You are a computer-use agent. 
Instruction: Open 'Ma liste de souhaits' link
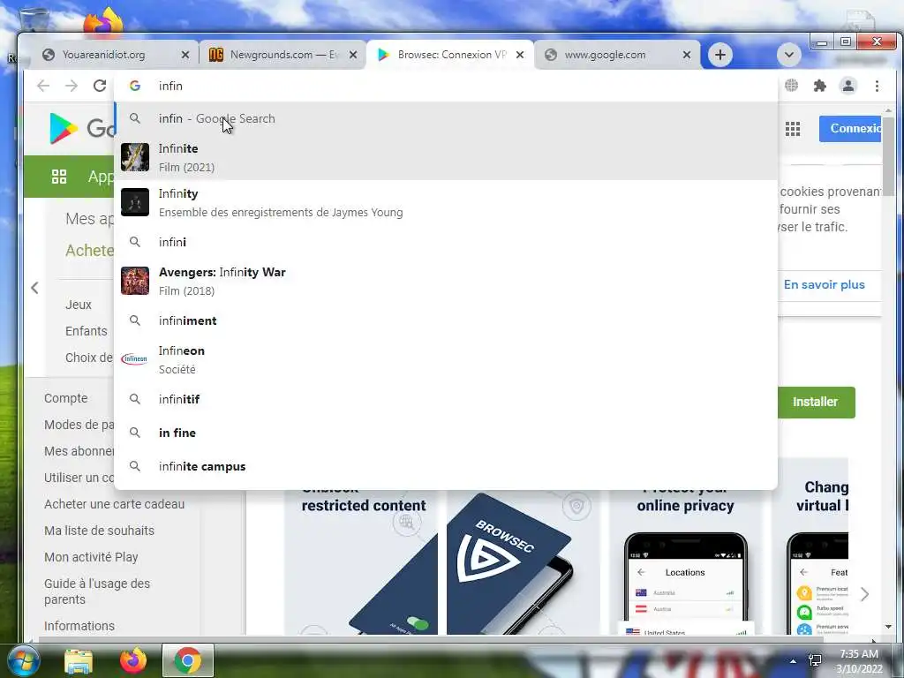tap(99, 531)
